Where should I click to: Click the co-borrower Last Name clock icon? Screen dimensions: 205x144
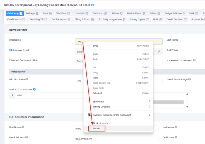(176, 127)
